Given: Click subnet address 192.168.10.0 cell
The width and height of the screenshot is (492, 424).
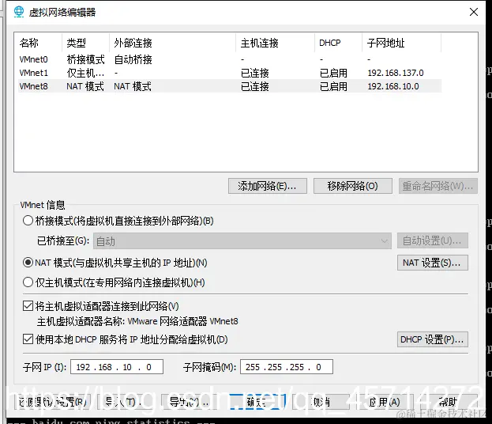Looking at the screenshot, I should tap(393, 86).
